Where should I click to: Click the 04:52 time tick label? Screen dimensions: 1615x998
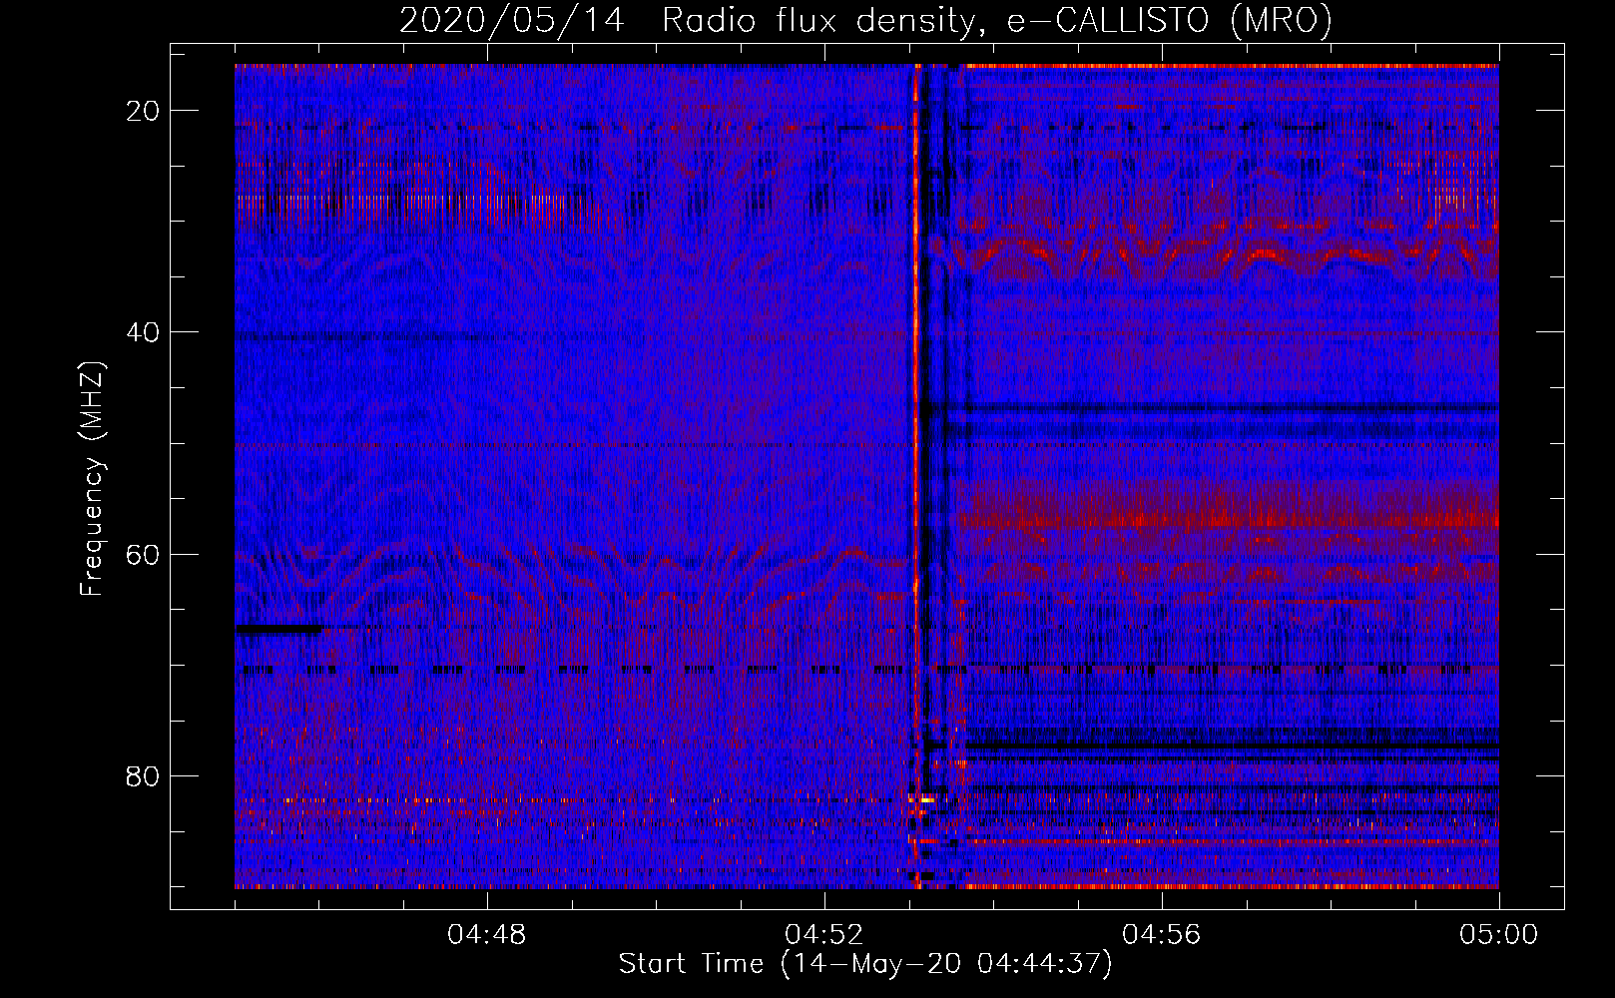pos(824,935)
